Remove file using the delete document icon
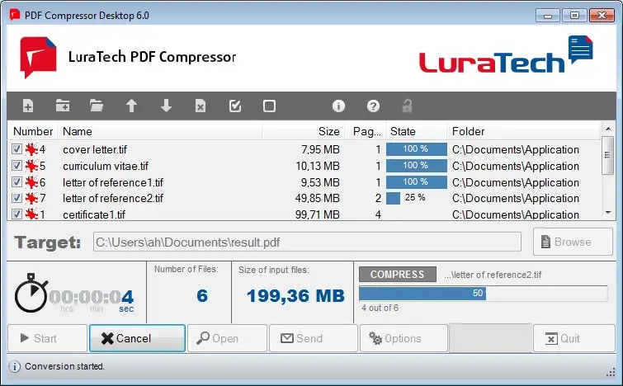The width and height of the screenshot is (623, 386). (201, 106)
